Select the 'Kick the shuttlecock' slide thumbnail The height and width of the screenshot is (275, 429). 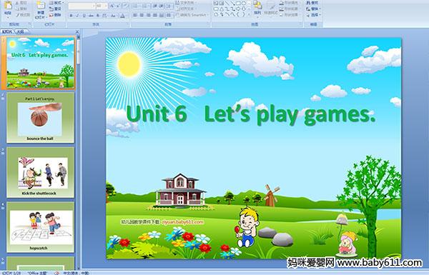(40, 172)
